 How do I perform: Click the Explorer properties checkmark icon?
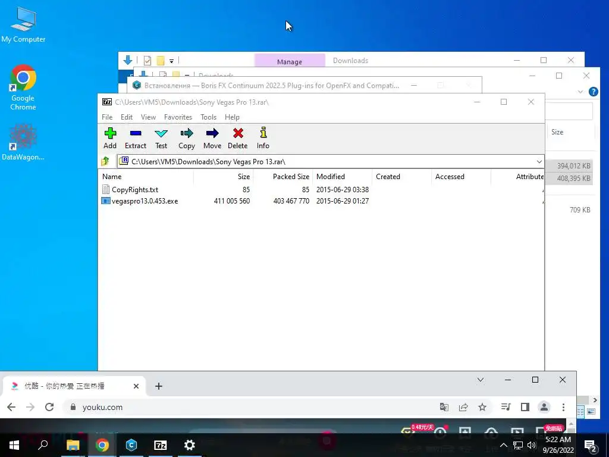coord(147,61)
